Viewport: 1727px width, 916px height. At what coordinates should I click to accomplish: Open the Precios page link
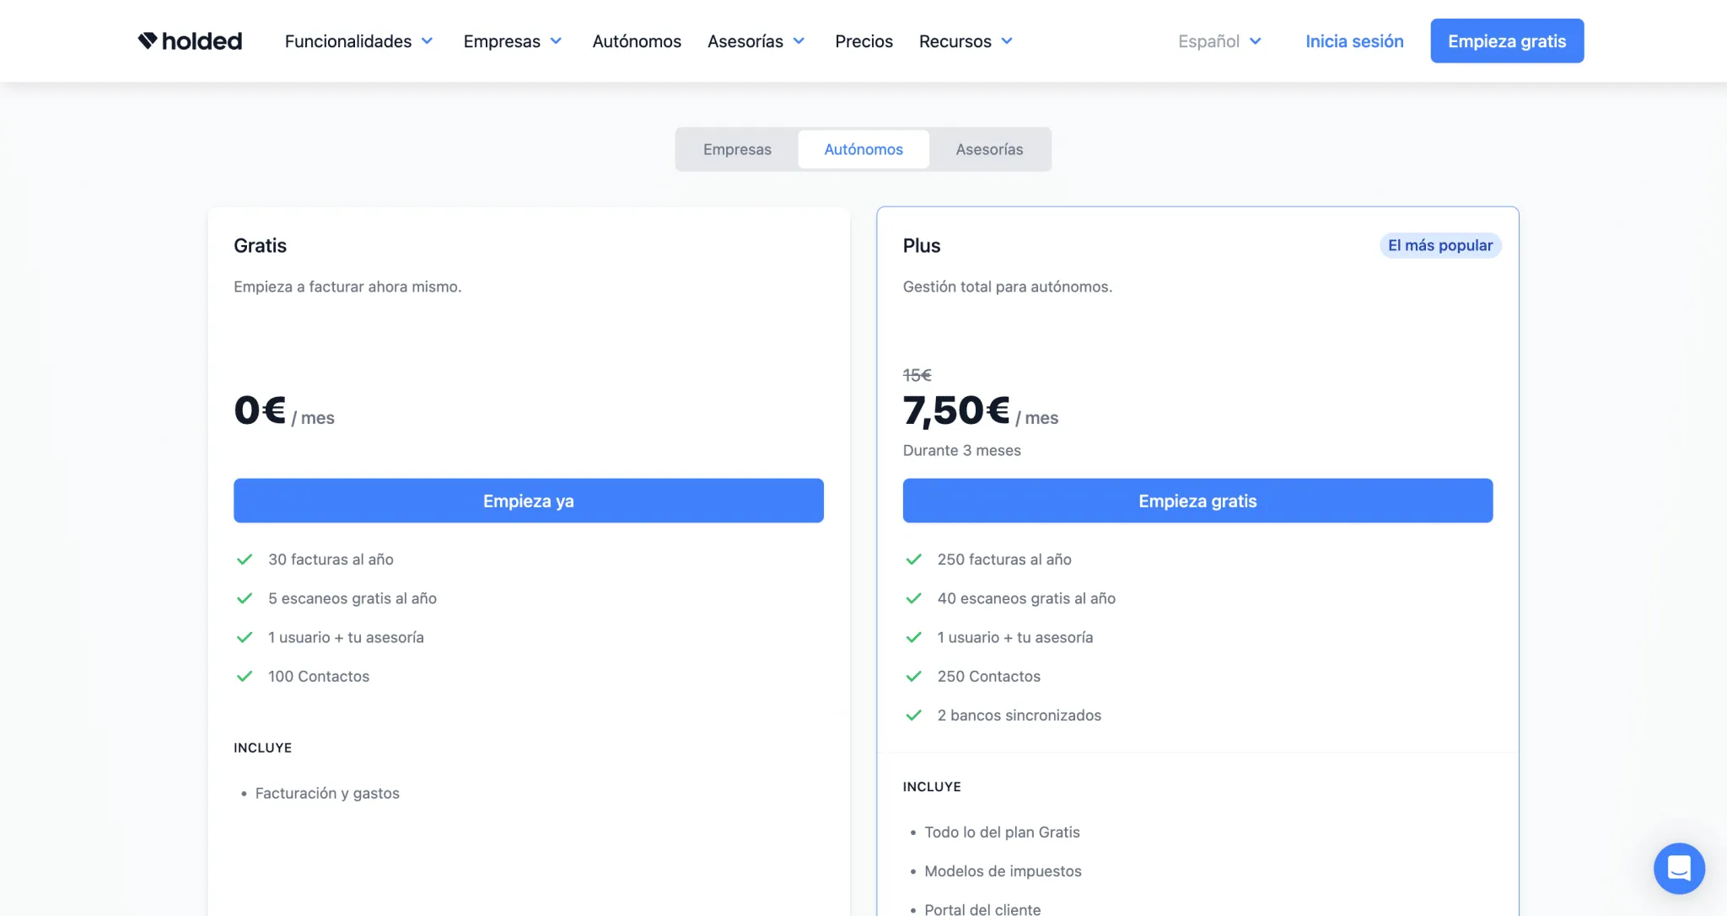pos(863,41)
